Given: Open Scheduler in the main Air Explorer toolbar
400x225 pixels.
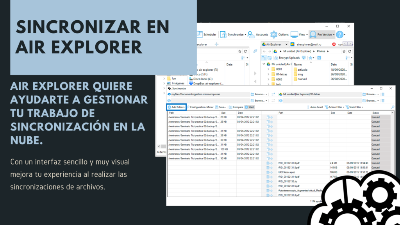Looking at the screenshot, I should click(x=207, y=34).
